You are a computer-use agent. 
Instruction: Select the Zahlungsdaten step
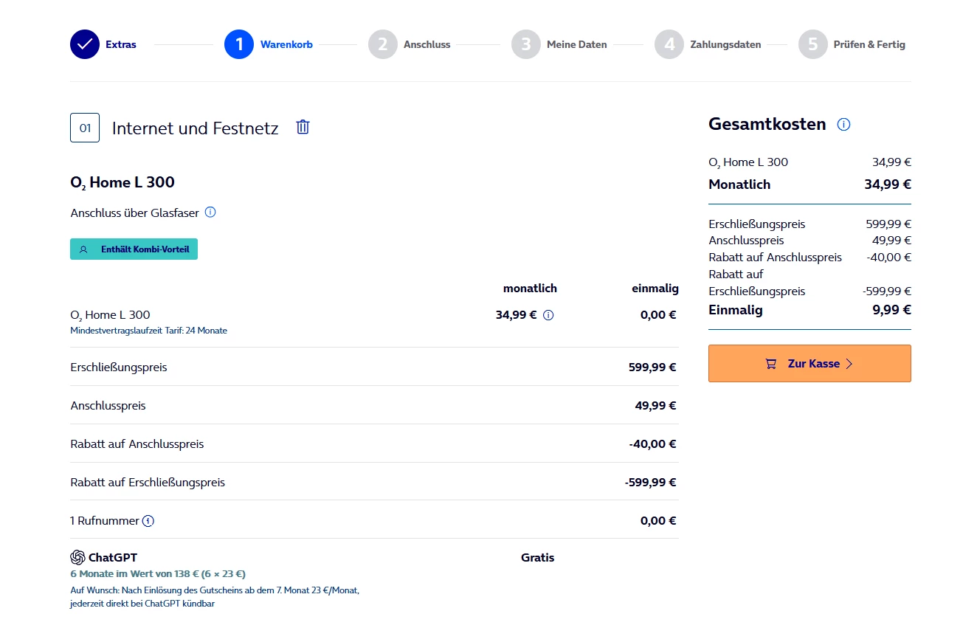[x=725, y=44]
